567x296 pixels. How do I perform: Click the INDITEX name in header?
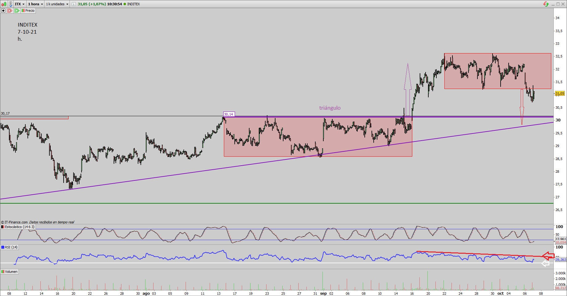click(x=133, y=4)
